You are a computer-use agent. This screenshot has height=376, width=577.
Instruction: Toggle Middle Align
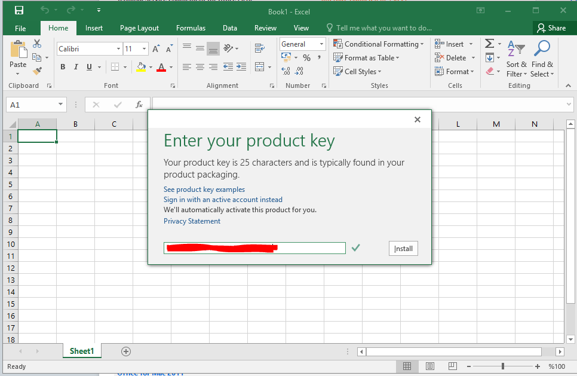pos(200,48)
